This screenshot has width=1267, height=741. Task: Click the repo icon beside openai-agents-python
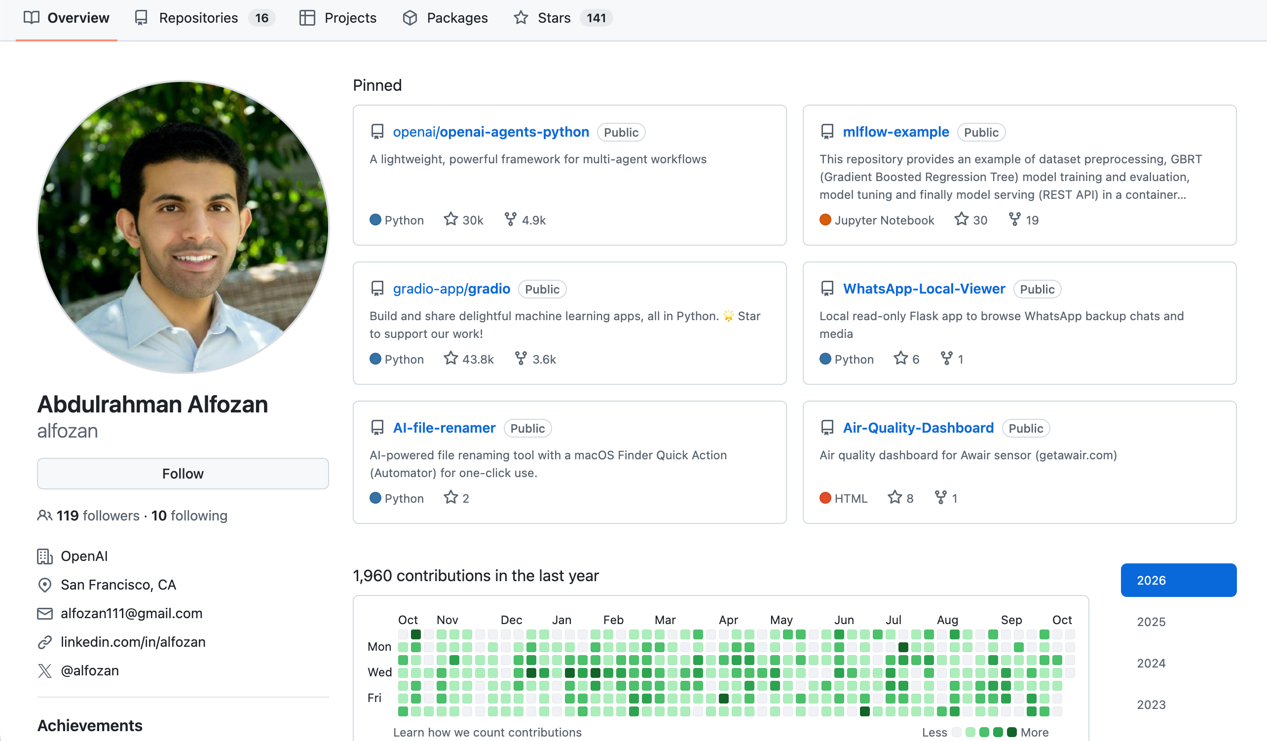(x=377, y=132)
